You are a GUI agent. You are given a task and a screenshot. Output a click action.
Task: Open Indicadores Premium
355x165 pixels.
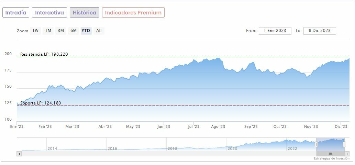[133, 13]
